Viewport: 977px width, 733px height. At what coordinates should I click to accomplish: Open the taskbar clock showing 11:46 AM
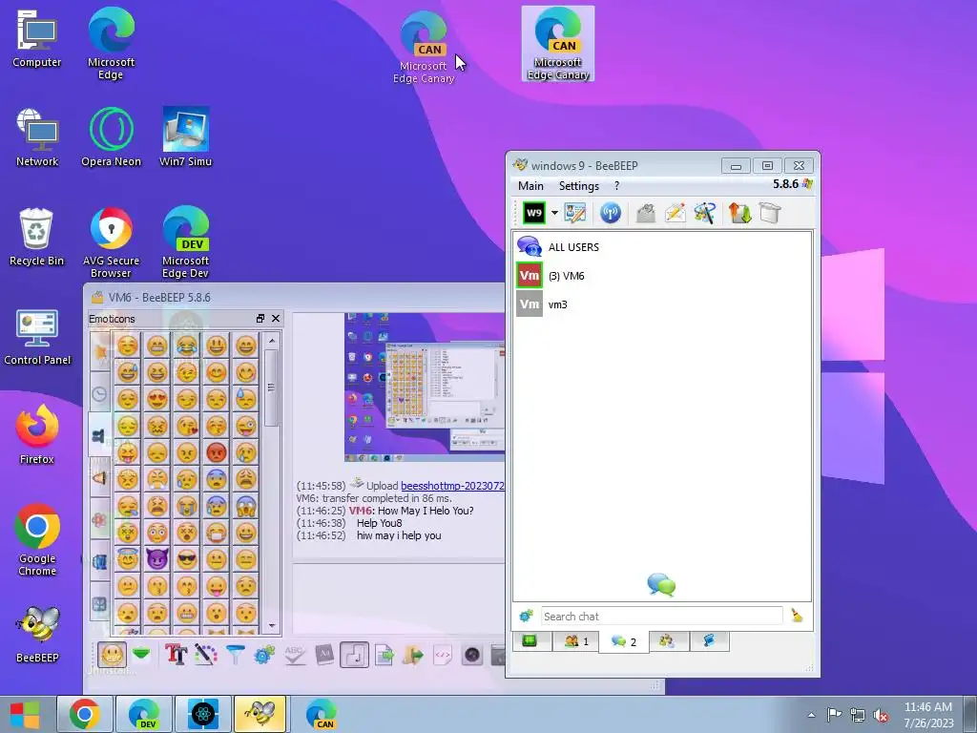928,714
